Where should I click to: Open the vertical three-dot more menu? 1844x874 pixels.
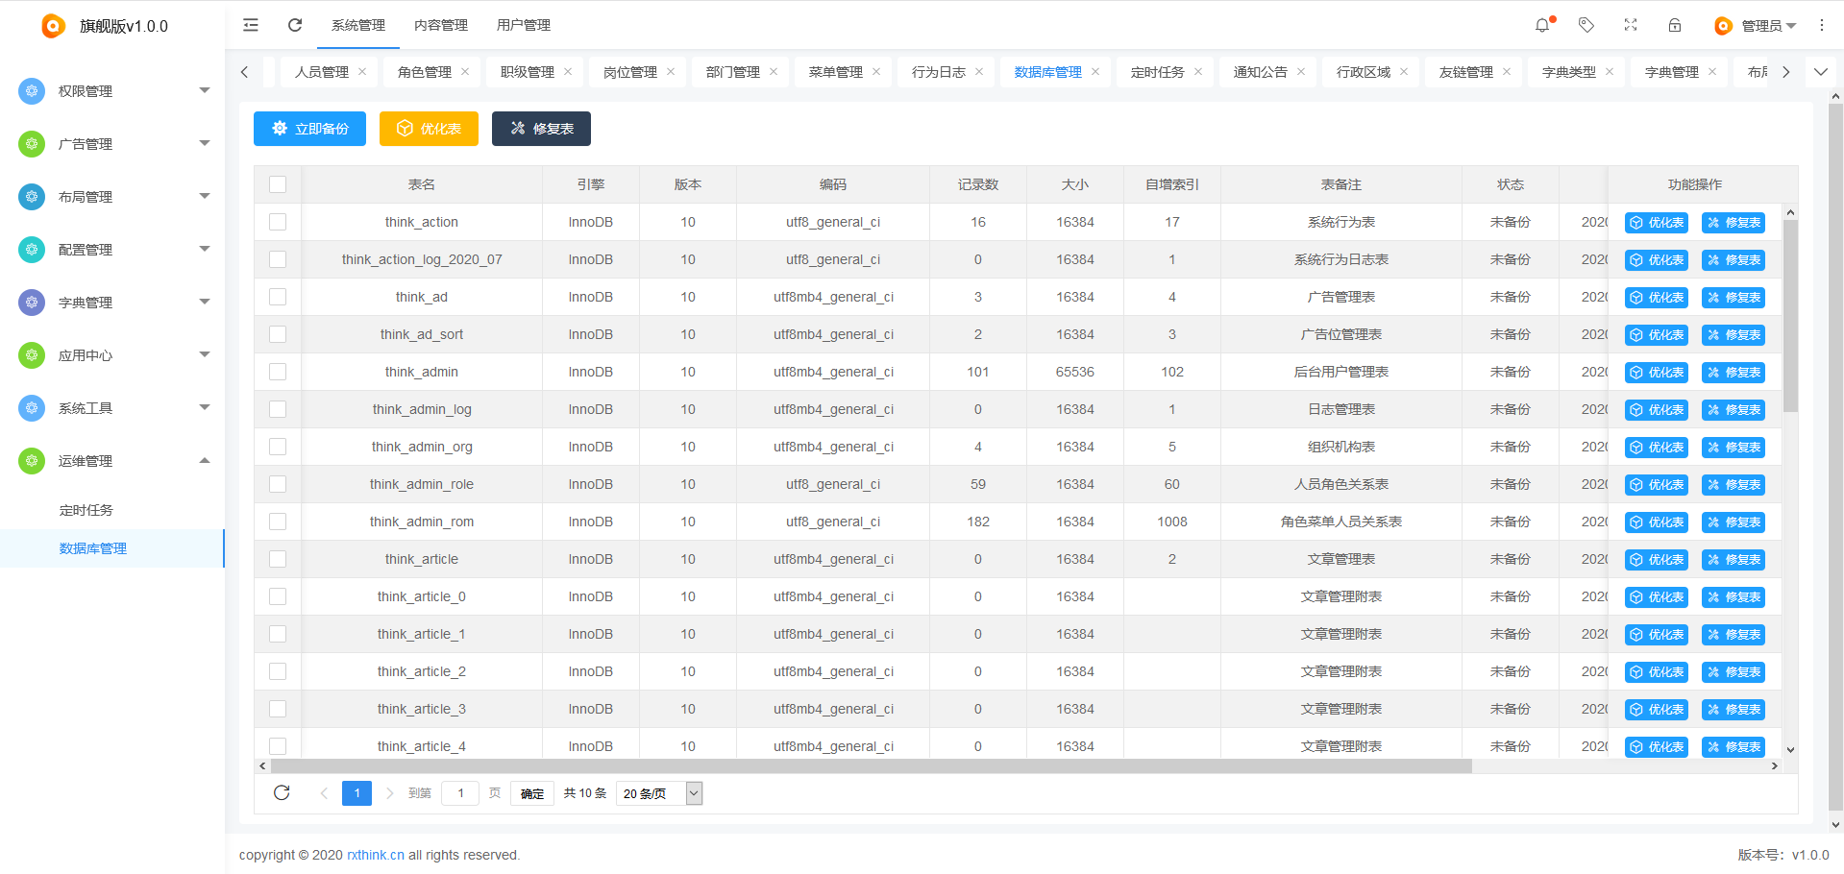click(x=1822, y=25)
